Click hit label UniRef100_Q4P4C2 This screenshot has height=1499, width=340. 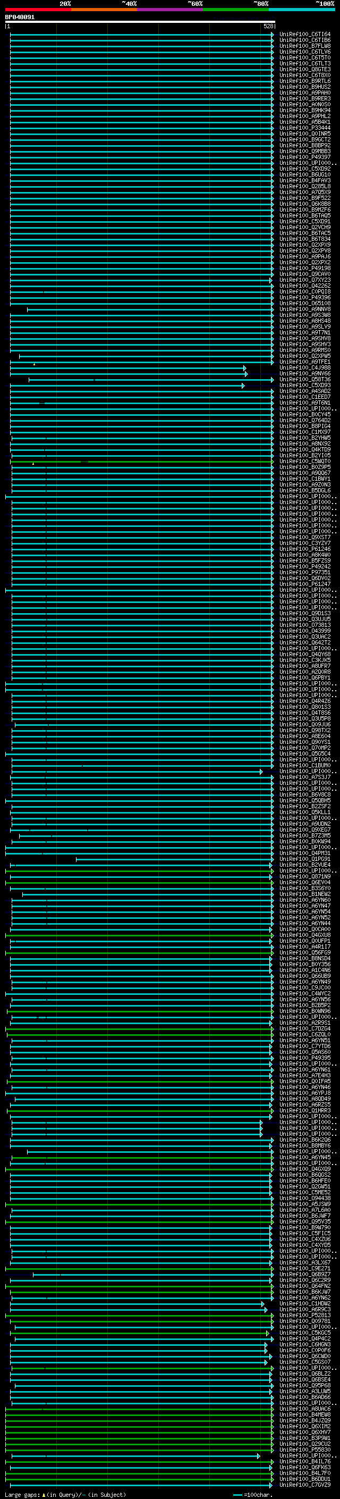(x=304, y=1338)
